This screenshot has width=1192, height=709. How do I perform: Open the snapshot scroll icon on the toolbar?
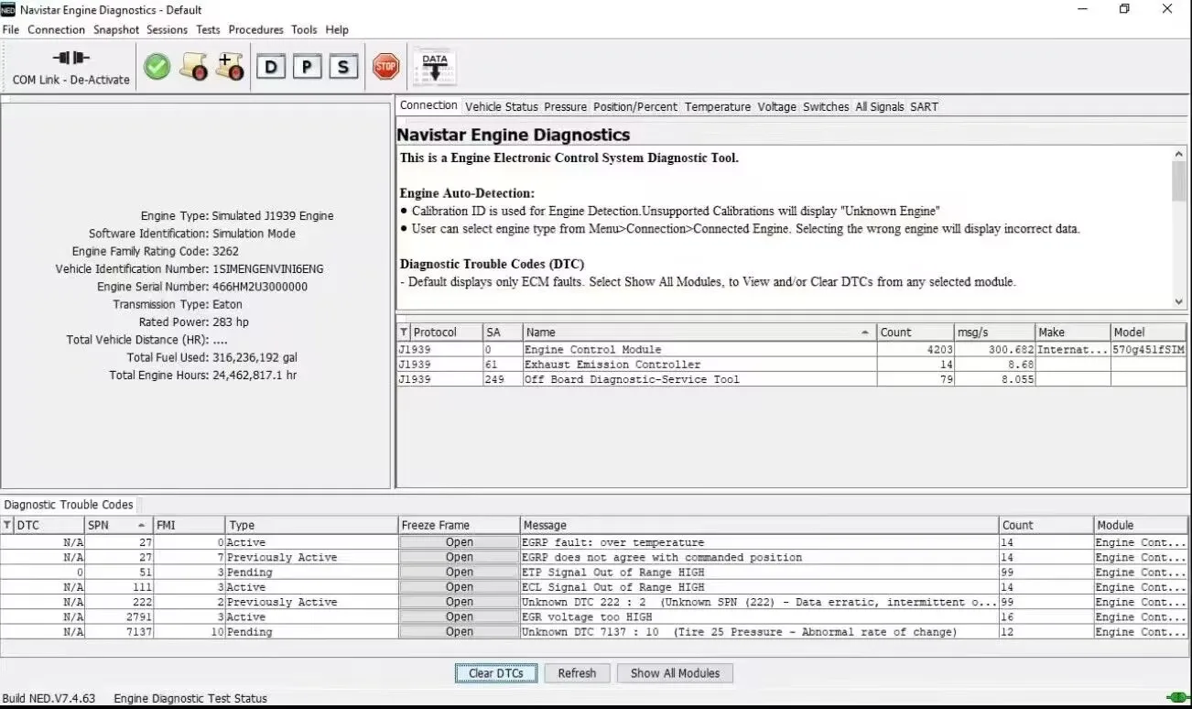[x=192, y=66]
